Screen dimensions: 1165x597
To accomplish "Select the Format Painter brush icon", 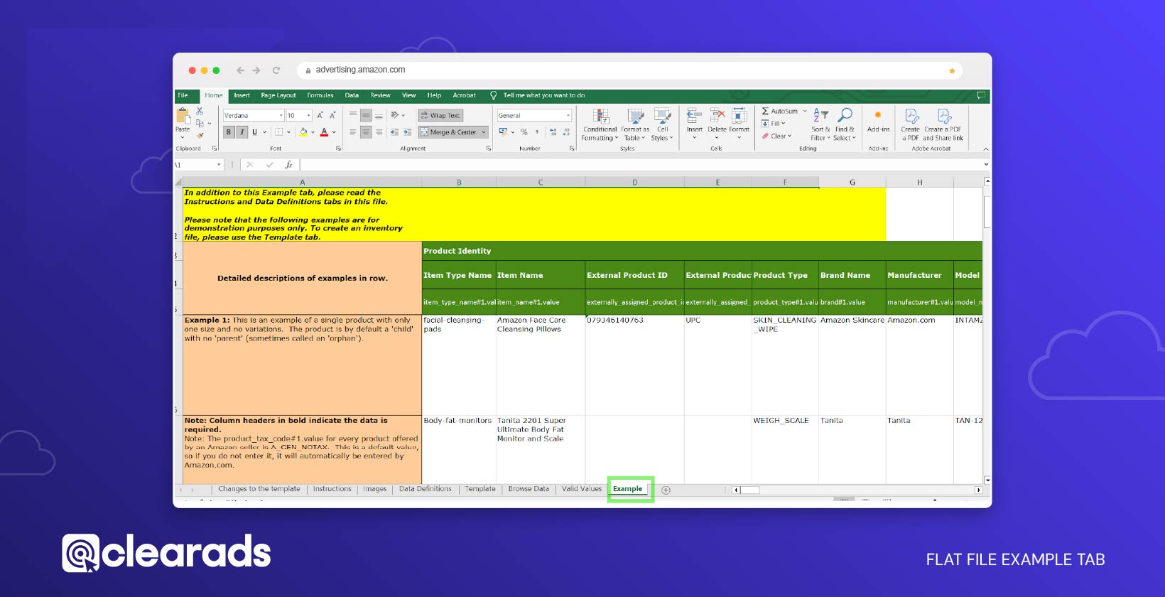I will tap(200, 135).
